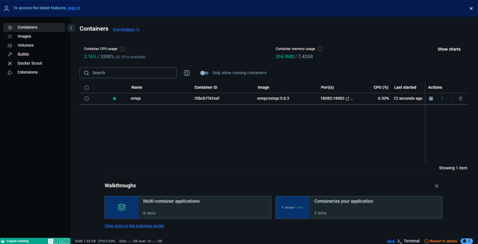The height and width of the screenshot is (244, 478).
Task: Click View more in the Learning center
Action: [x=134, y=226]
